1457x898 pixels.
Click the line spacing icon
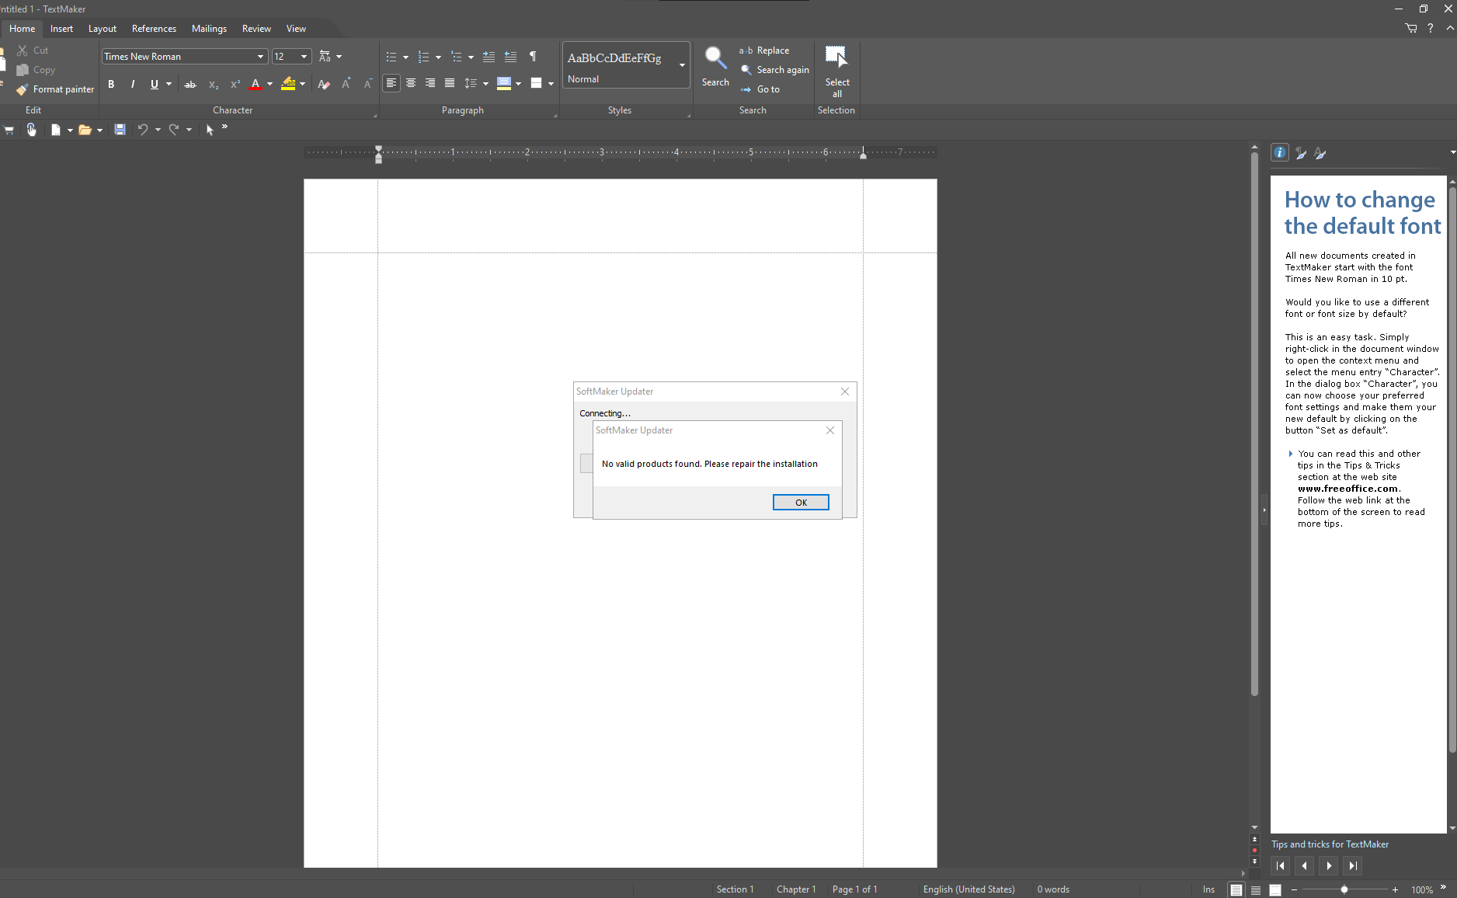point(471,83)
